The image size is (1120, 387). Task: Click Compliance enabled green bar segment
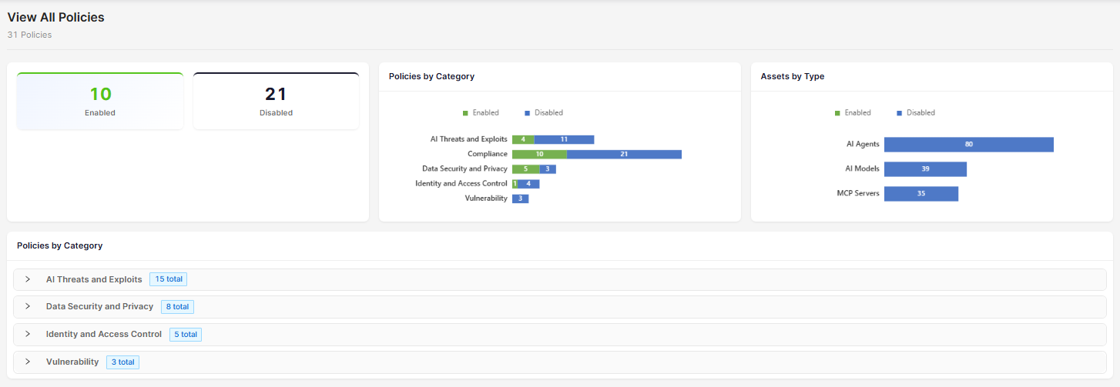pos(539,154)
